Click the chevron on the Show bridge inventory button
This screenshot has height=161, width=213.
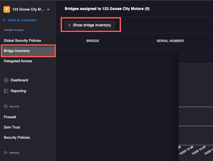[x=69, y=25]
